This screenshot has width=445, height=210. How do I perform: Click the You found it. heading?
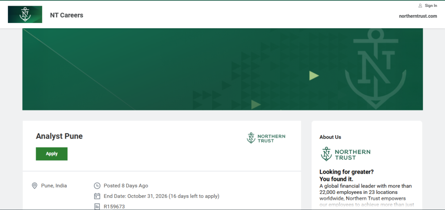pyautogui.click(x=336, y=179)
